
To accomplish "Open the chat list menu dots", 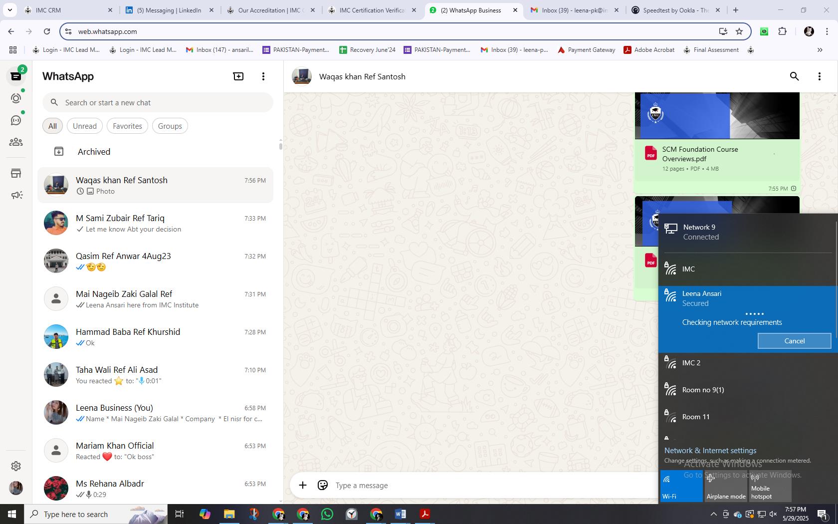I will tap(263, 76).
